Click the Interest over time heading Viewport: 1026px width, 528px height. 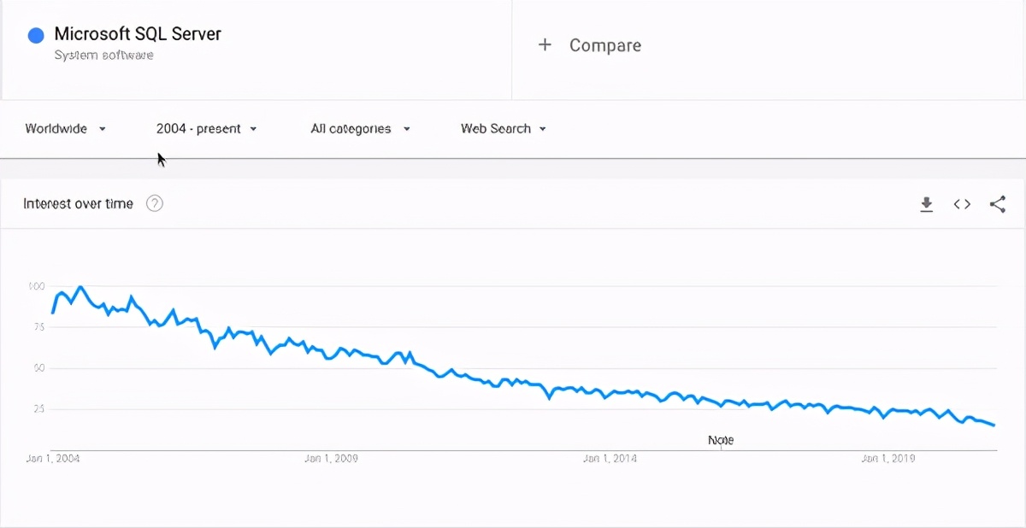click(78, 203)
